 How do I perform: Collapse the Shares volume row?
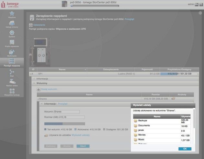coord(38,99)
